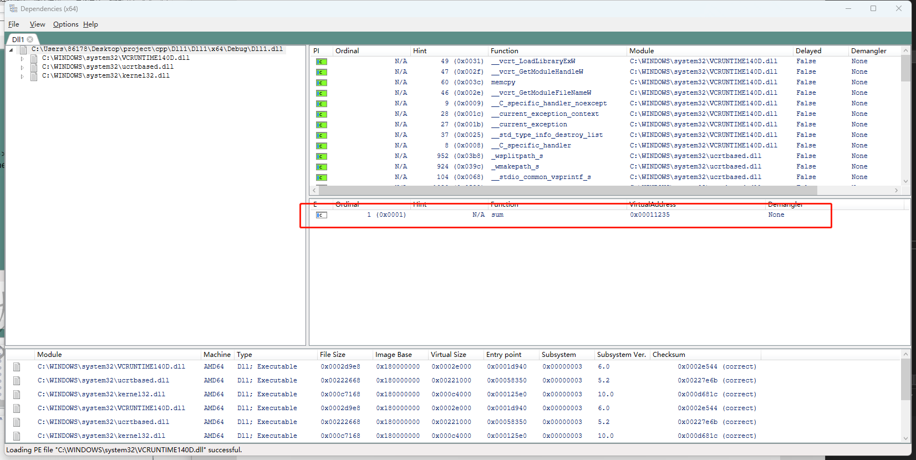Click the file icon of first kernel32.dll module row
The width and height of the screenshot is (916, 460).
click(x=17, y=395)
